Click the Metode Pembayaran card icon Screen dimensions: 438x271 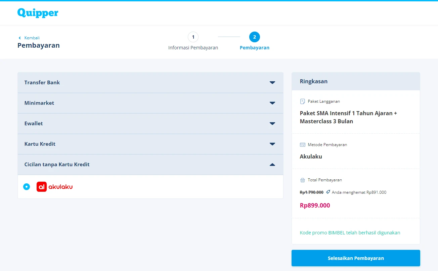coord(302,145)
